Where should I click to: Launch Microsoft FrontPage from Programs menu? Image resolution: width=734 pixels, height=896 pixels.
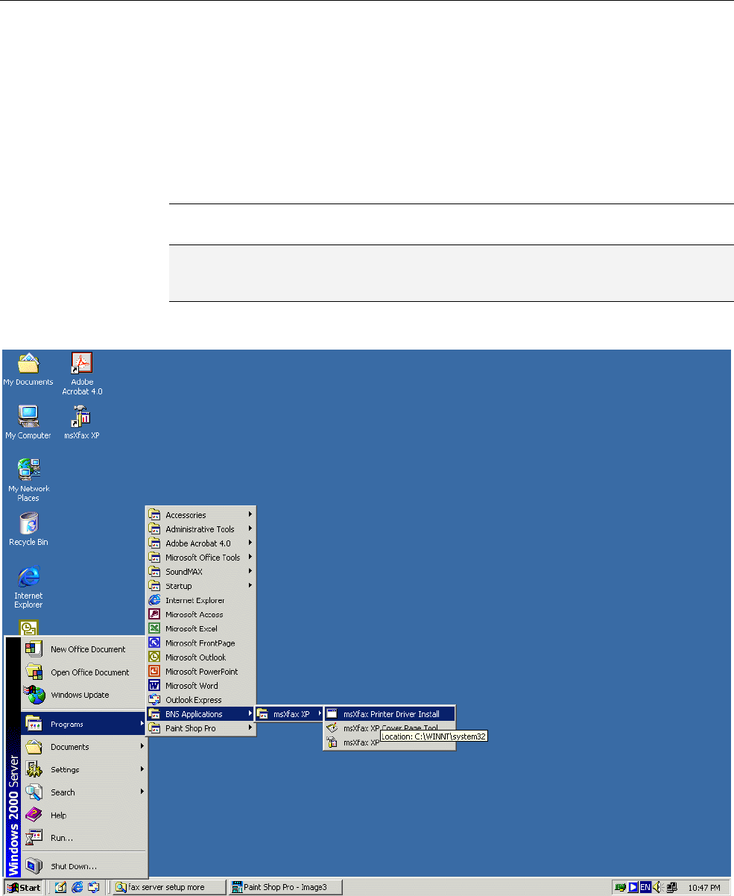click(201, 643)
